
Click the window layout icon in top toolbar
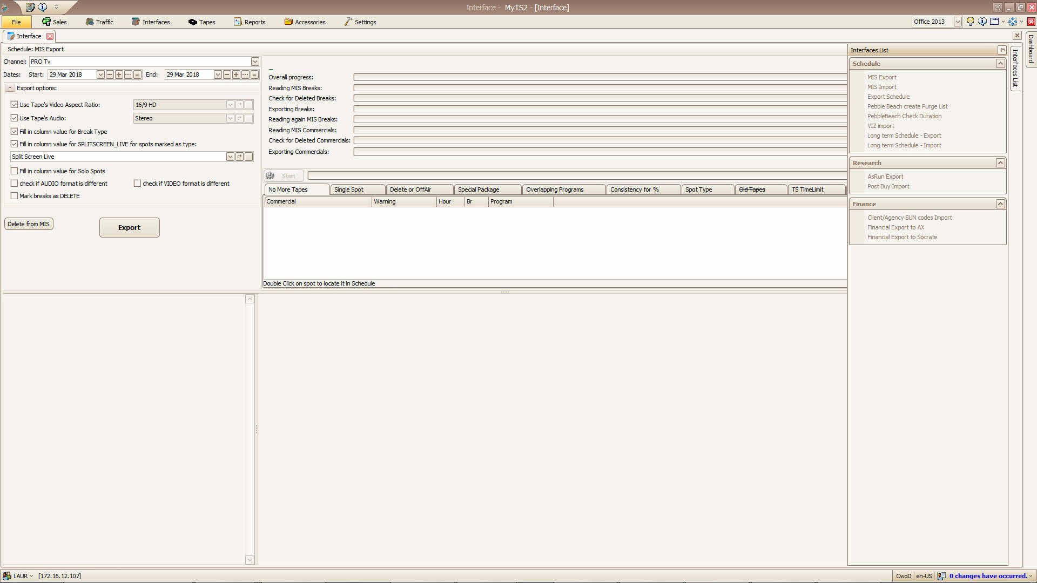[994, 22]
